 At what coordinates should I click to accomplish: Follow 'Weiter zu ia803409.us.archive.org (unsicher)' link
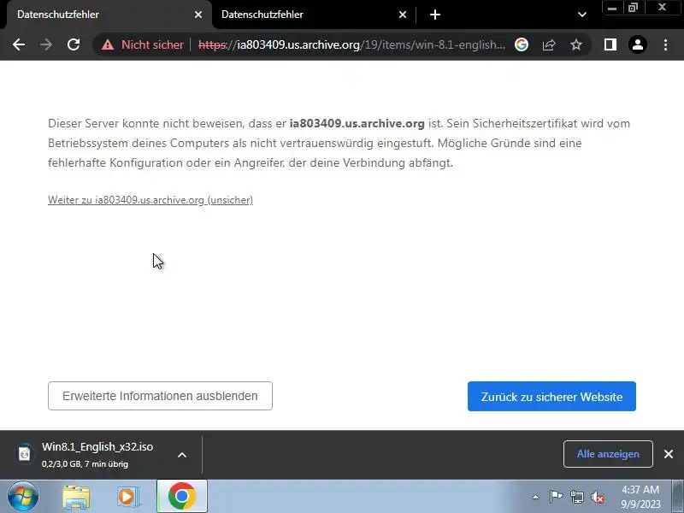tap(150, 200)
